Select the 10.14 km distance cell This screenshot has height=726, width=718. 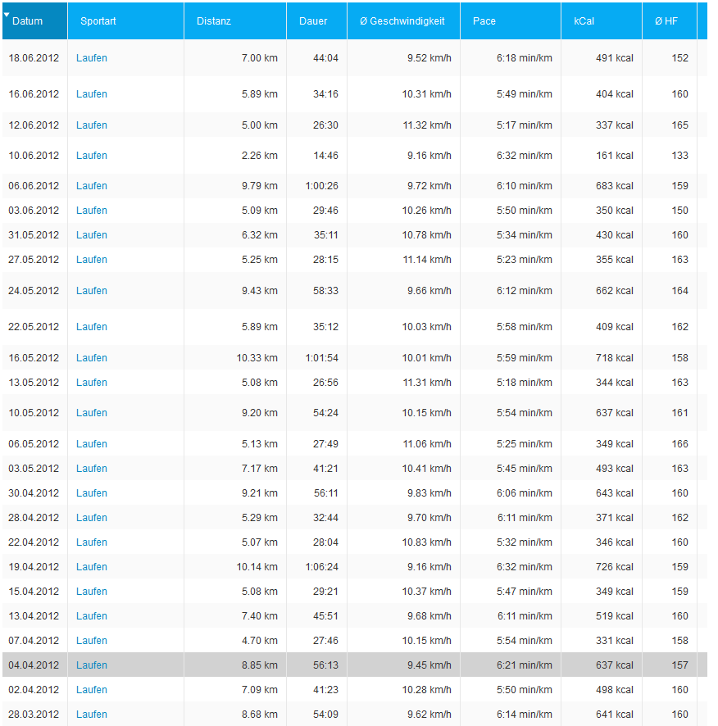tap(257, 567)
